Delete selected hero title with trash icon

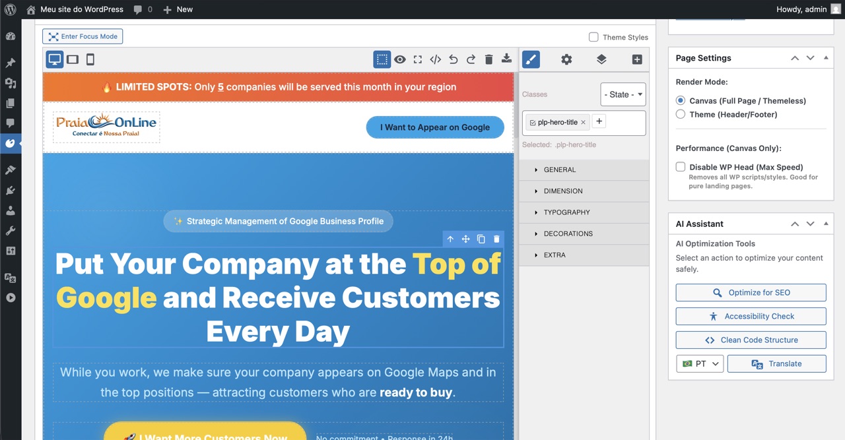(497, 239)
